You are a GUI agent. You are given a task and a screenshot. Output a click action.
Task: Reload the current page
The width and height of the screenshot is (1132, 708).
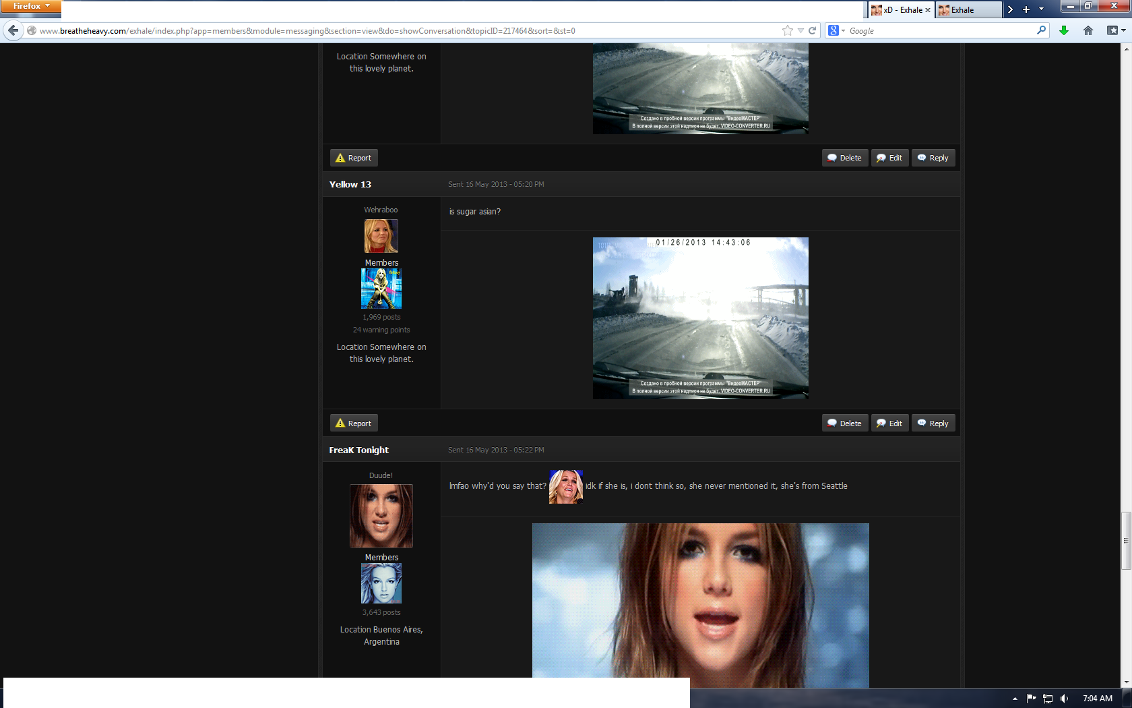point(813,30)
